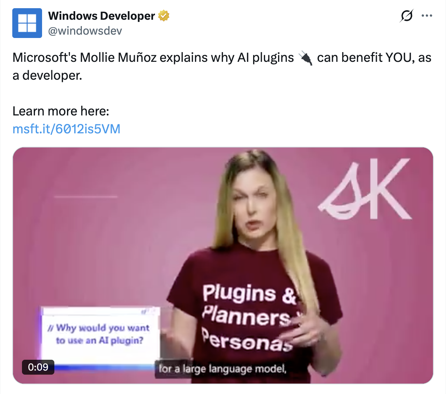Screen dimensions: 446x394
Task: Play the Mollie Muñoz video thumbnail
Action: click(x=223, y=266)
